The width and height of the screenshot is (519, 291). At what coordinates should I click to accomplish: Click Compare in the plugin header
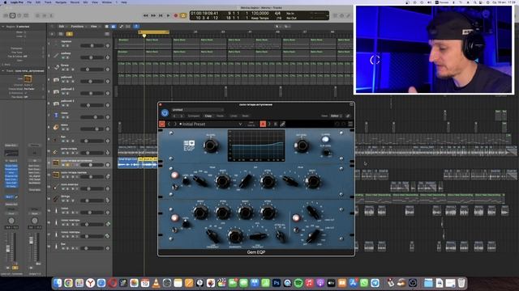click(194, 116)
